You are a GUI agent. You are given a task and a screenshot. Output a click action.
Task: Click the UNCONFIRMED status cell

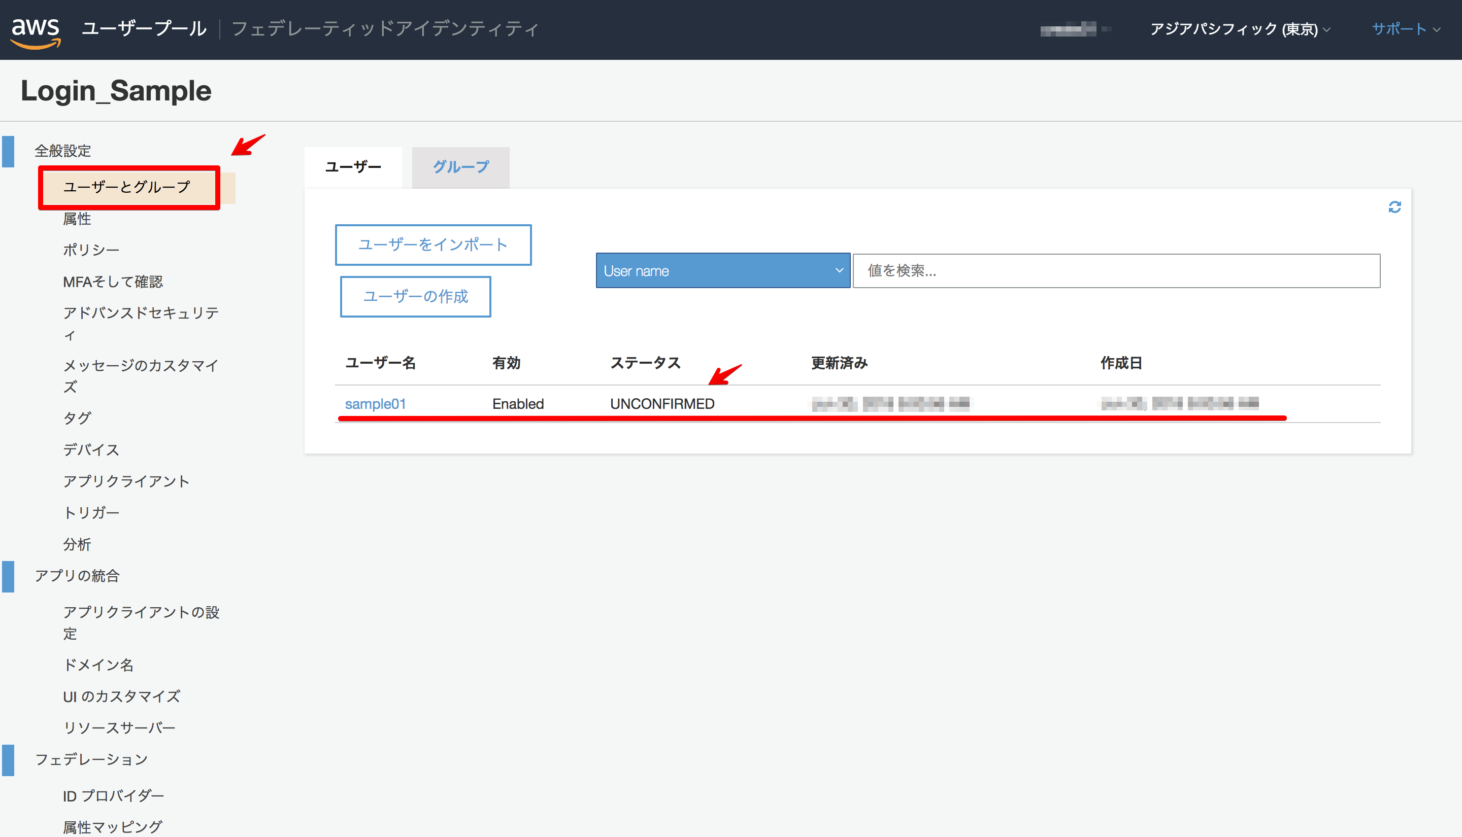tap(662, 404)
